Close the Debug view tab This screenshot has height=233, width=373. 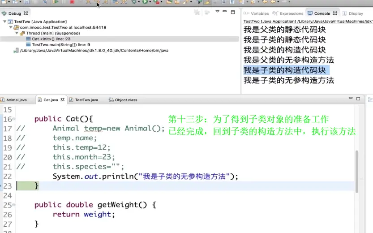(x=26, y=13)
